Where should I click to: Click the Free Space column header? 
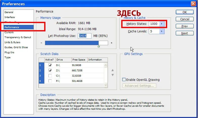(x=79, y=60)
